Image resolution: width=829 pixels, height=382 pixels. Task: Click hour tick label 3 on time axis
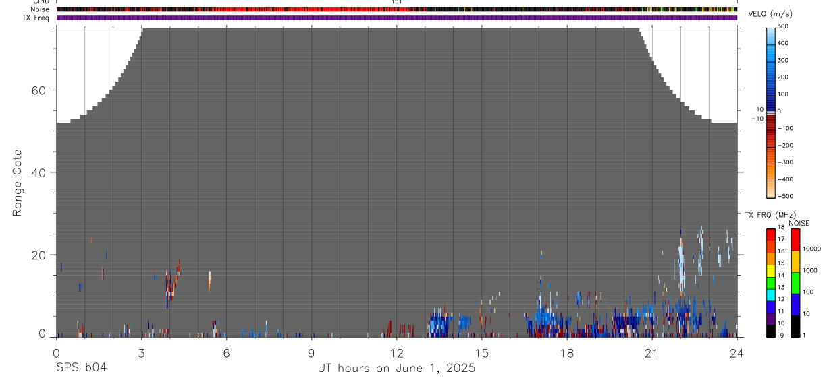pyautogui.click(x=142, y=352)
